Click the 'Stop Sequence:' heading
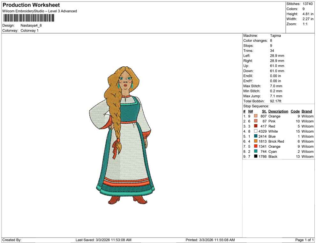Viewport: 316px width, 243px height. pyautogui.click(x=256, y=106)
